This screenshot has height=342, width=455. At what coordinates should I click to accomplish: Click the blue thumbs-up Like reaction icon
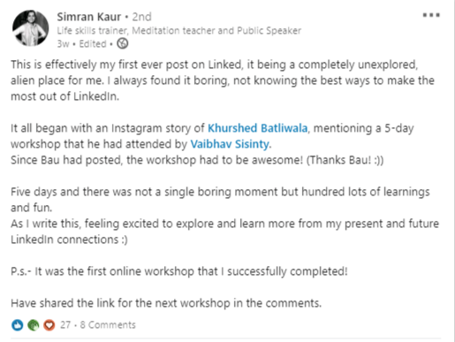click(x=18, y=325)
